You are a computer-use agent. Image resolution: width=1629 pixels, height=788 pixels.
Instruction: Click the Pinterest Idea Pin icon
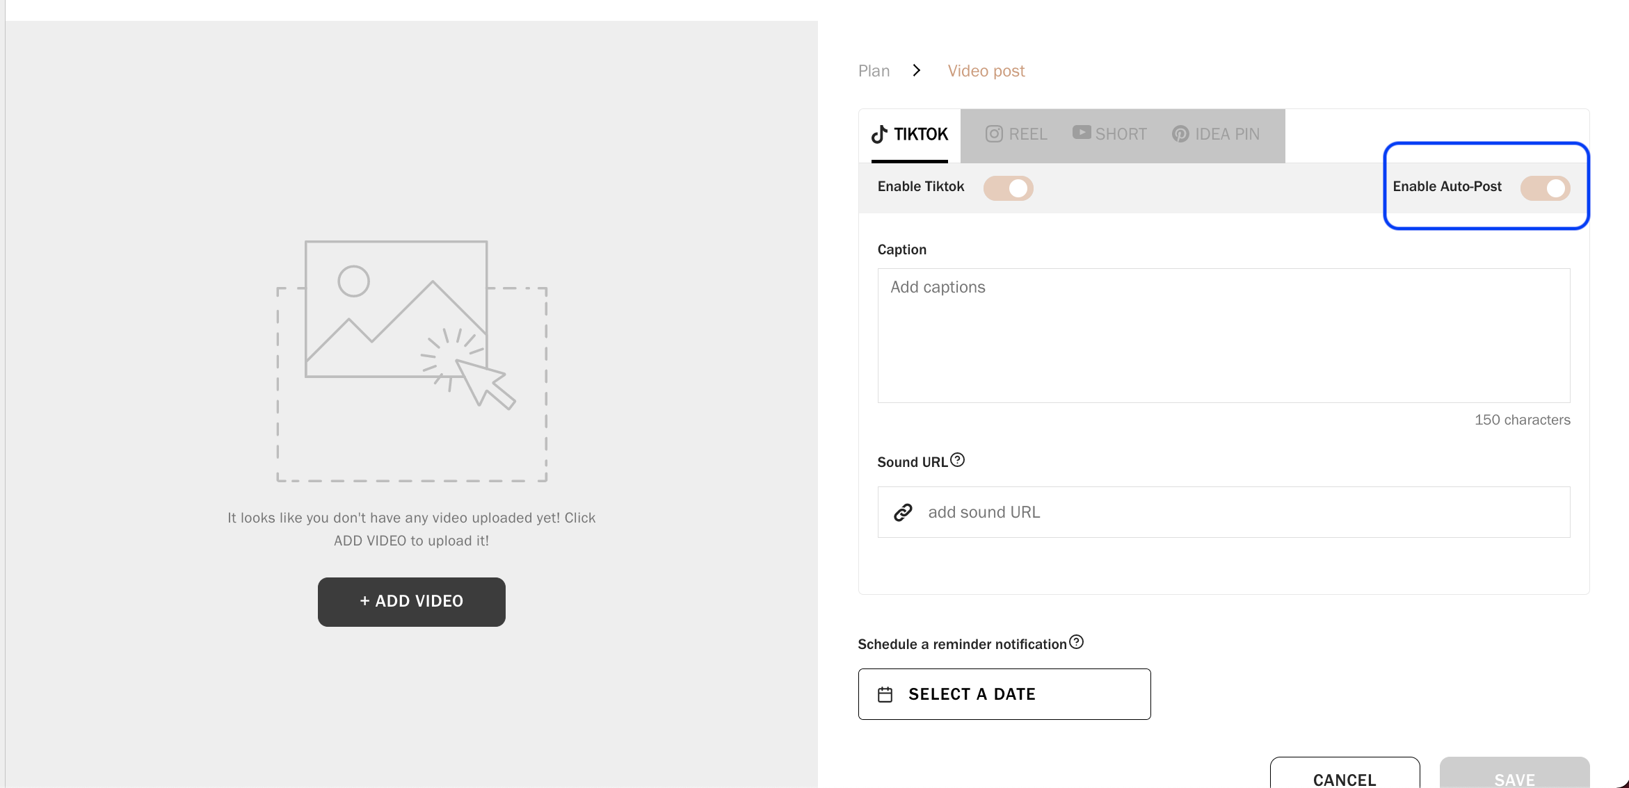[x=1180, y=134]
